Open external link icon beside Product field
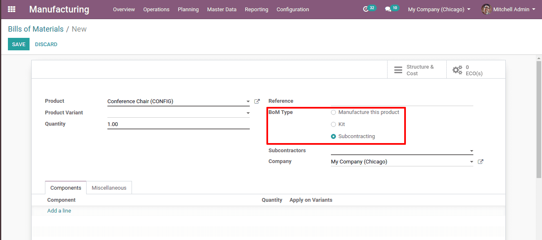The height and width of the screenshot is (240, 542). point(257,101)
